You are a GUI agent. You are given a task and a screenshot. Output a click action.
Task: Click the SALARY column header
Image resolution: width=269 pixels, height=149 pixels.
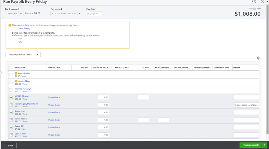tap(85, 68)
